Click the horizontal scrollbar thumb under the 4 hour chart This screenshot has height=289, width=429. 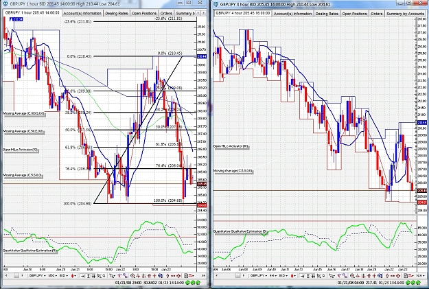pos(237,275)
